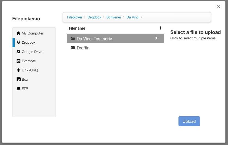Click the Google Drive icon
The width and height of the screenshot is (228, 145).
click(x=18, y=52)
